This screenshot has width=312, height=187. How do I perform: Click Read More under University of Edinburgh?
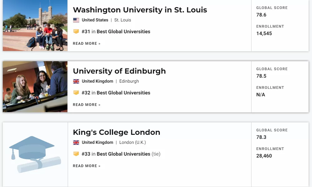pos(86,105)
